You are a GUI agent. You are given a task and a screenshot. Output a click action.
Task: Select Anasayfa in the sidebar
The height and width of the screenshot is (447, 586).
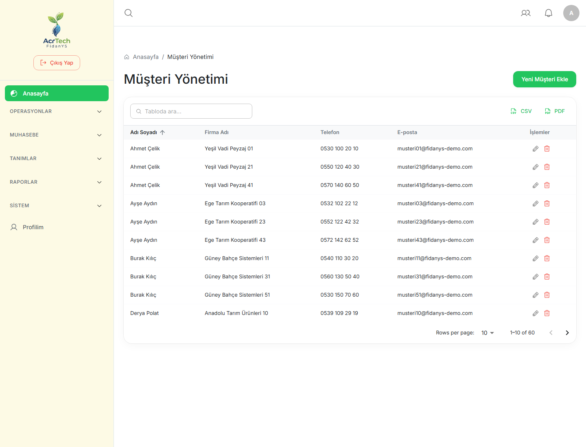tap(57, 93)
